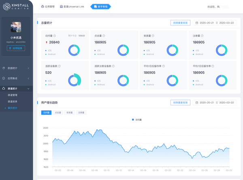The image size is (243, 180).
Task: Click 排除重复安装 in the 用户增长趋势 section
Action: (180, 103)
